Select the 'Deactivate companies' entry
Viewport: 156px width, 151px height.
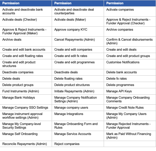[x=18, y=72]
